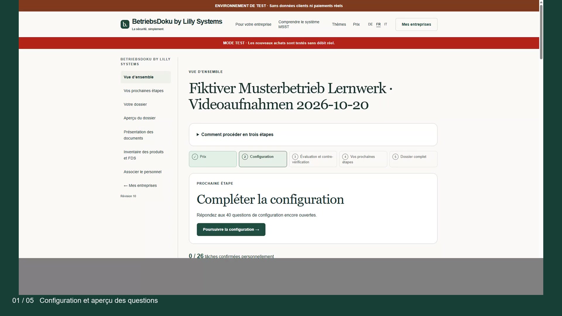562x316 pixels.
Task: Open 'Comprendre le système MSST' menu item
Action: pos(301,24)
